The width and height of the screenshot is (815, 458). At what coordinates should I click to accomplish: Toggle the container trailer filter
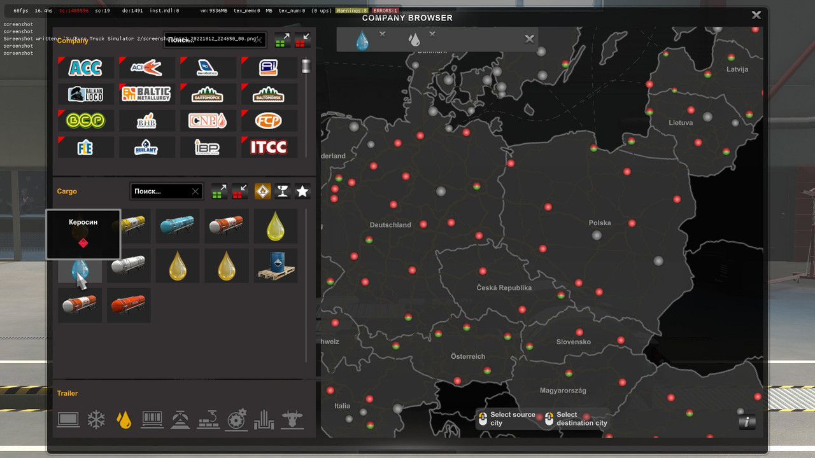pyautogui.click(x=152, y=420)
